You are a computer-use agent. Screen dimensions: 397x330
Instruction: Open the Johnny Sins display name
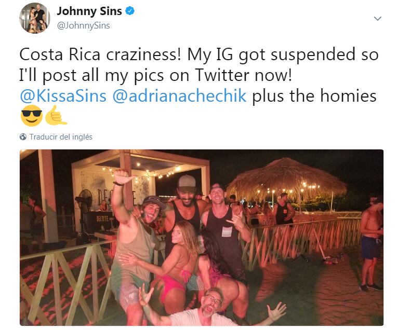(x=89, y=11)
